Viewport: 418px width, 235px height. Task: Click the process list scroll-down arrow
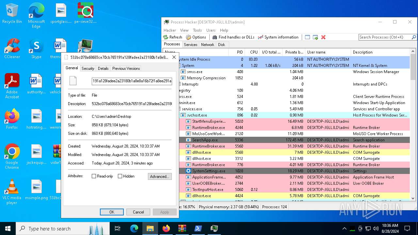pyautogui.click(x=413, y=198)
